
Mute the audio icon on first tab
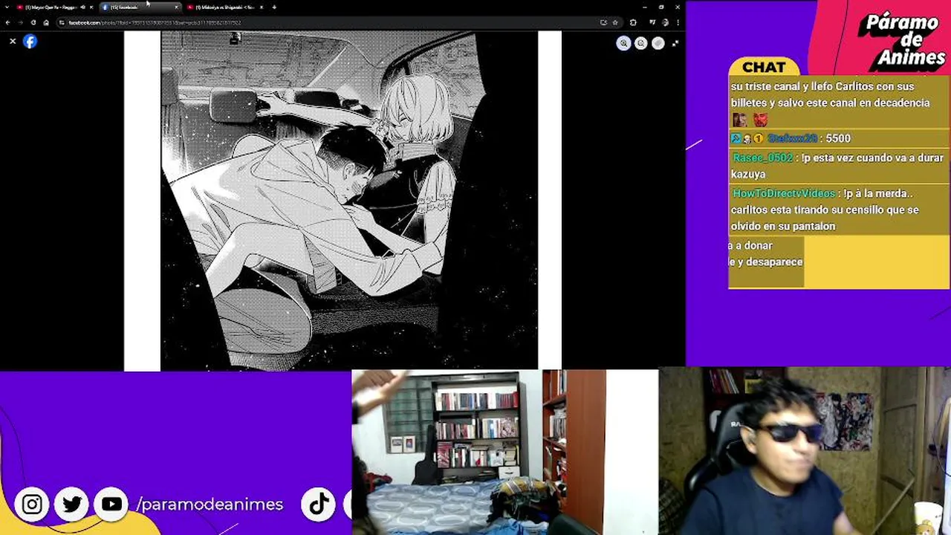82,7
